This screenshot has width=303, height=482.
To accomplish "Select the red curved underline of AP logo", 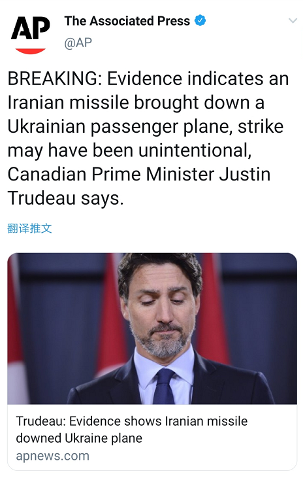I will pos(31,51).
